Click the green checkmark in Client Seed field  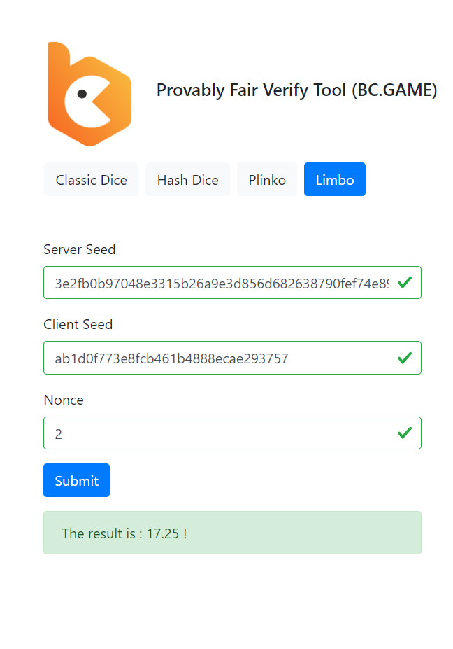tap(404, 358)
